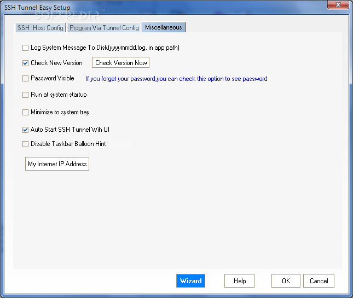Select the Miscellaneous tab
Screen dimensions: 353x298
point(164,27)
